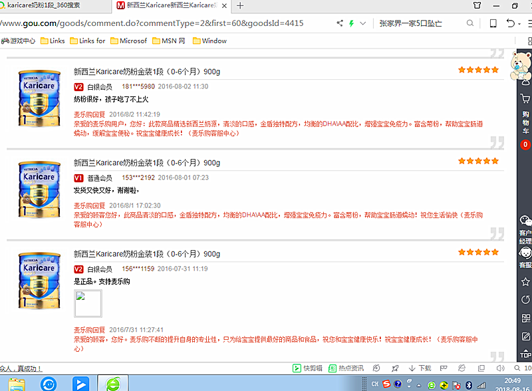Image resolution: width=532 pixels, height=391 pixels.
Task: Click the 下载 download button
Action: [x=420, y=368]
